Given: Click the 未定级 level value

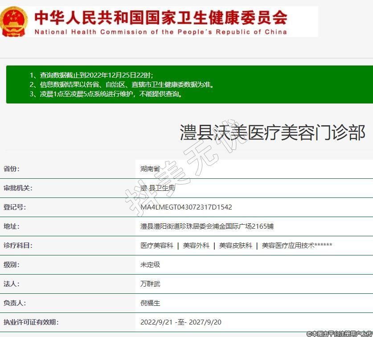Looking at the screenshot, I should pyautogui.click(x=150, y=265).
